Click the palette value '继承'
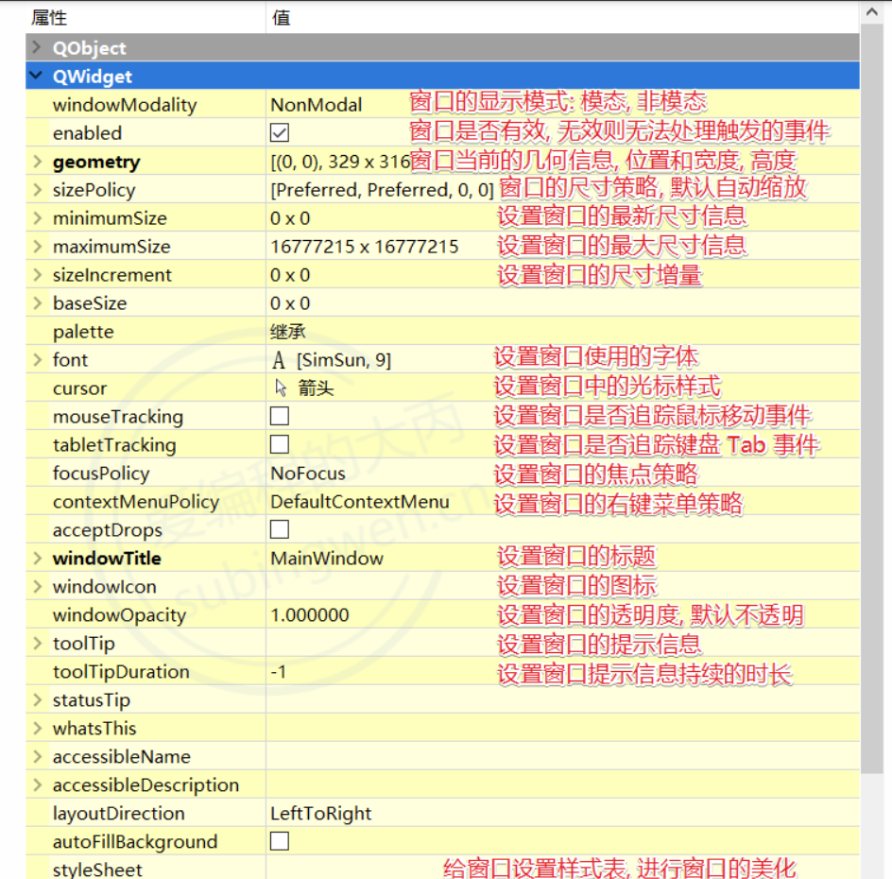The width and height of the screenshot is (892, 879). (288, 331)
